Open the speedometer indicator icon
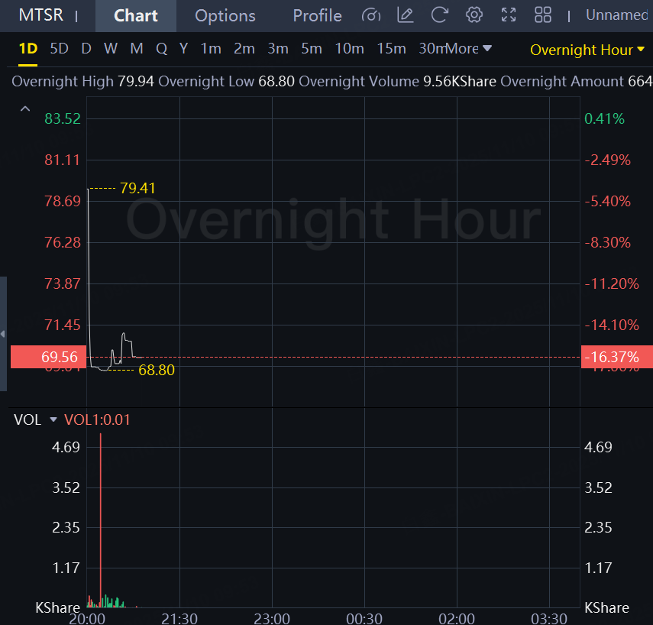653x625 pixels. click(x=371, y=15)
